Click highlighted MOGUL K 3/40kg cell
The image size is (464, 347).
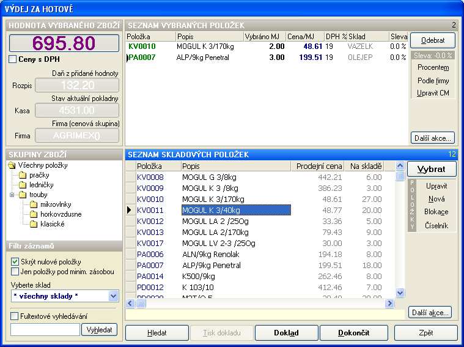(236, 210)
